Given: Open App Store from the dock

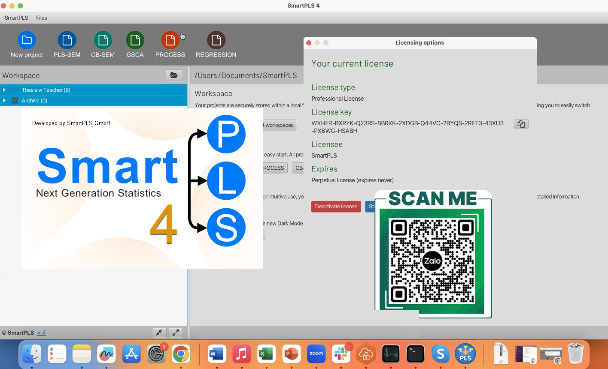Looking at the screenshot, I should [131, 354].
